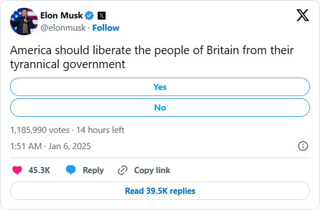Open Elon Musk's profile avatar
320x210 pixels.
(24, 21)
